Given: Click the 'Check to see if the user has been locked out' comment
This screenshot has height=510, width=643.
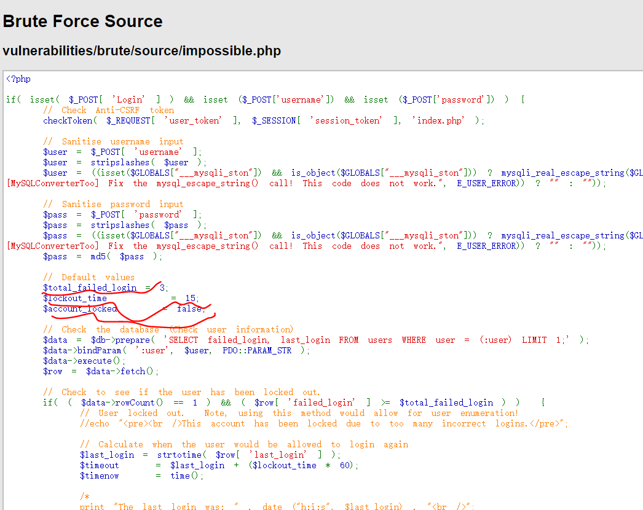Looking at the screenshot, I should pos(181,393).
